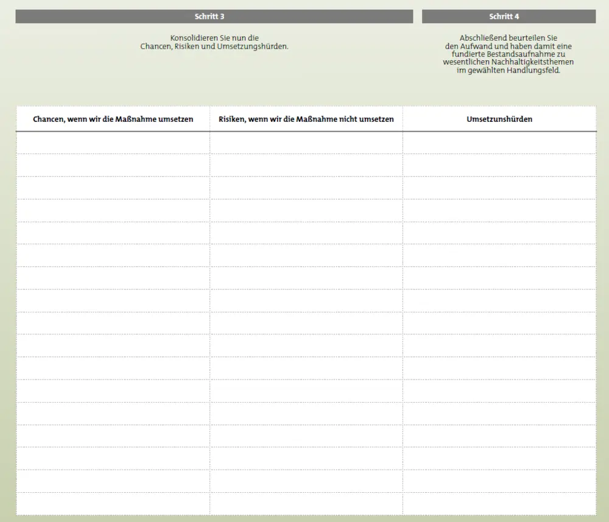This screenshot has height=522, width=609.
Task: Click the second row cell in Umsetzunshürden column
Action: click(499, 165)
